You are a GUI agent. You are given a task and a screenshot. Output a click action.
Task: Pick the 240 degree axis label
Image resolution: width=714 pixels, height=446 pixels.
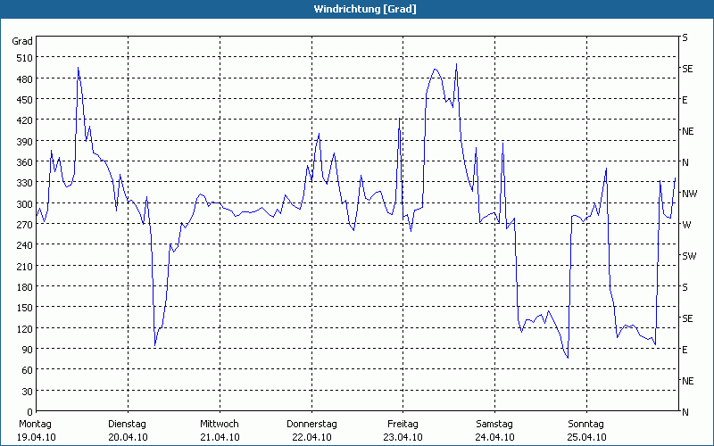pos(25,245)
